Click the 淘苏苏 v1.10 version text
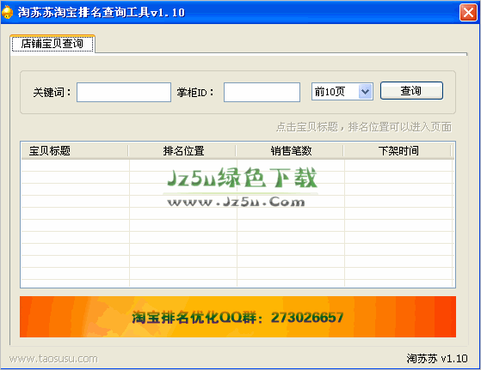The image size is (481, 370). pyautogui.click(x=437, y=359)
